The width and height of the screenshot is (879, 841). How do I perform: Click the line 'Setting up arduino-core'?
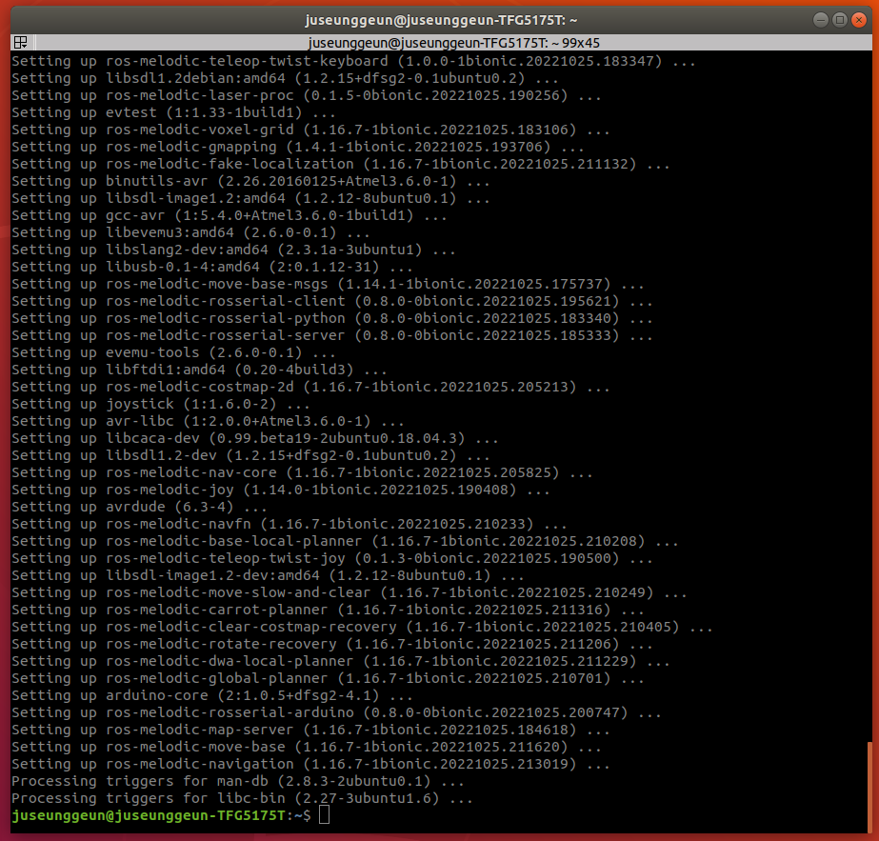pyautogui.click(x=212, y=696)
